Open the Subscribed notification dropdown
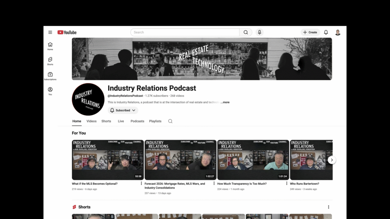This screenshot has height=219, width=390. (x=123, y=110)
